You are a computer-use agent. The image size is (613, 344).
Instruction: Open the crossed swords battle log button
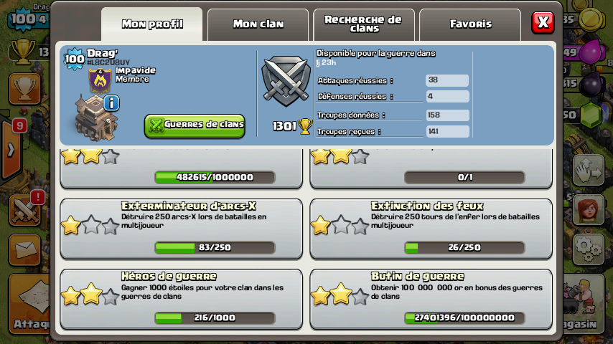pos(24,210)
